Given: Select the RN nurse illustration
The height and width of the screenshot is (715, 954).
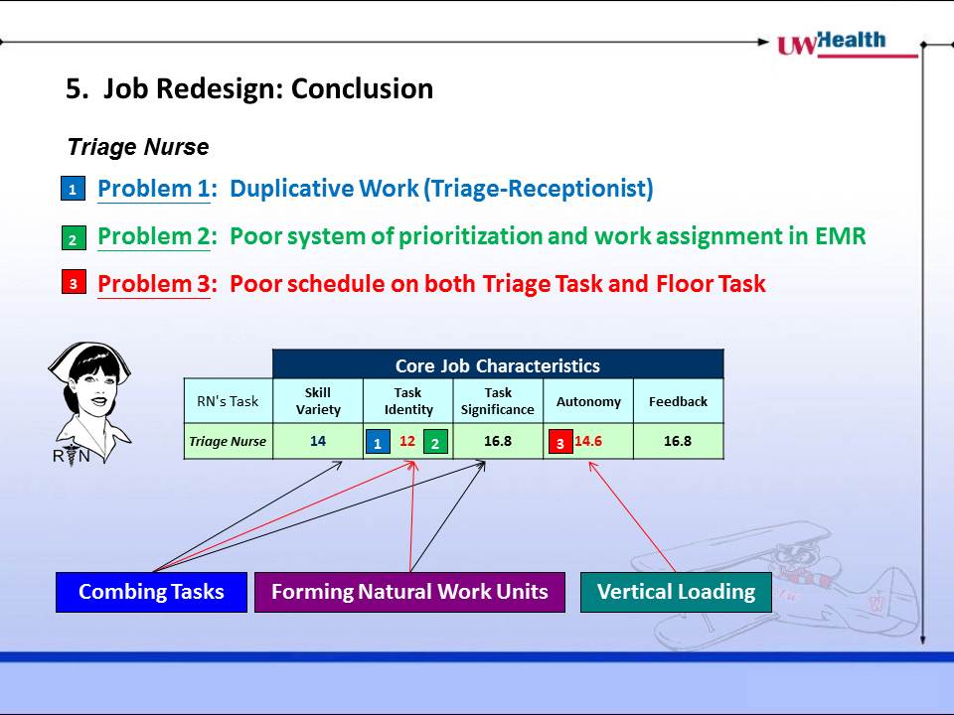Looking at the screenshot, I should click(x=89, y=404).
